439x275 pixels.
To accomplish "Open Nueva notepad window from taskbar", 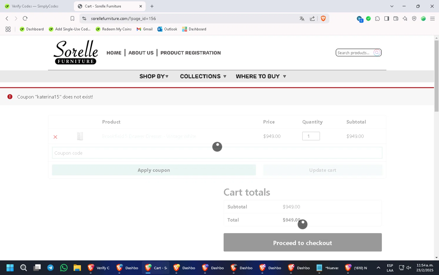I will (x=327, y=268).
